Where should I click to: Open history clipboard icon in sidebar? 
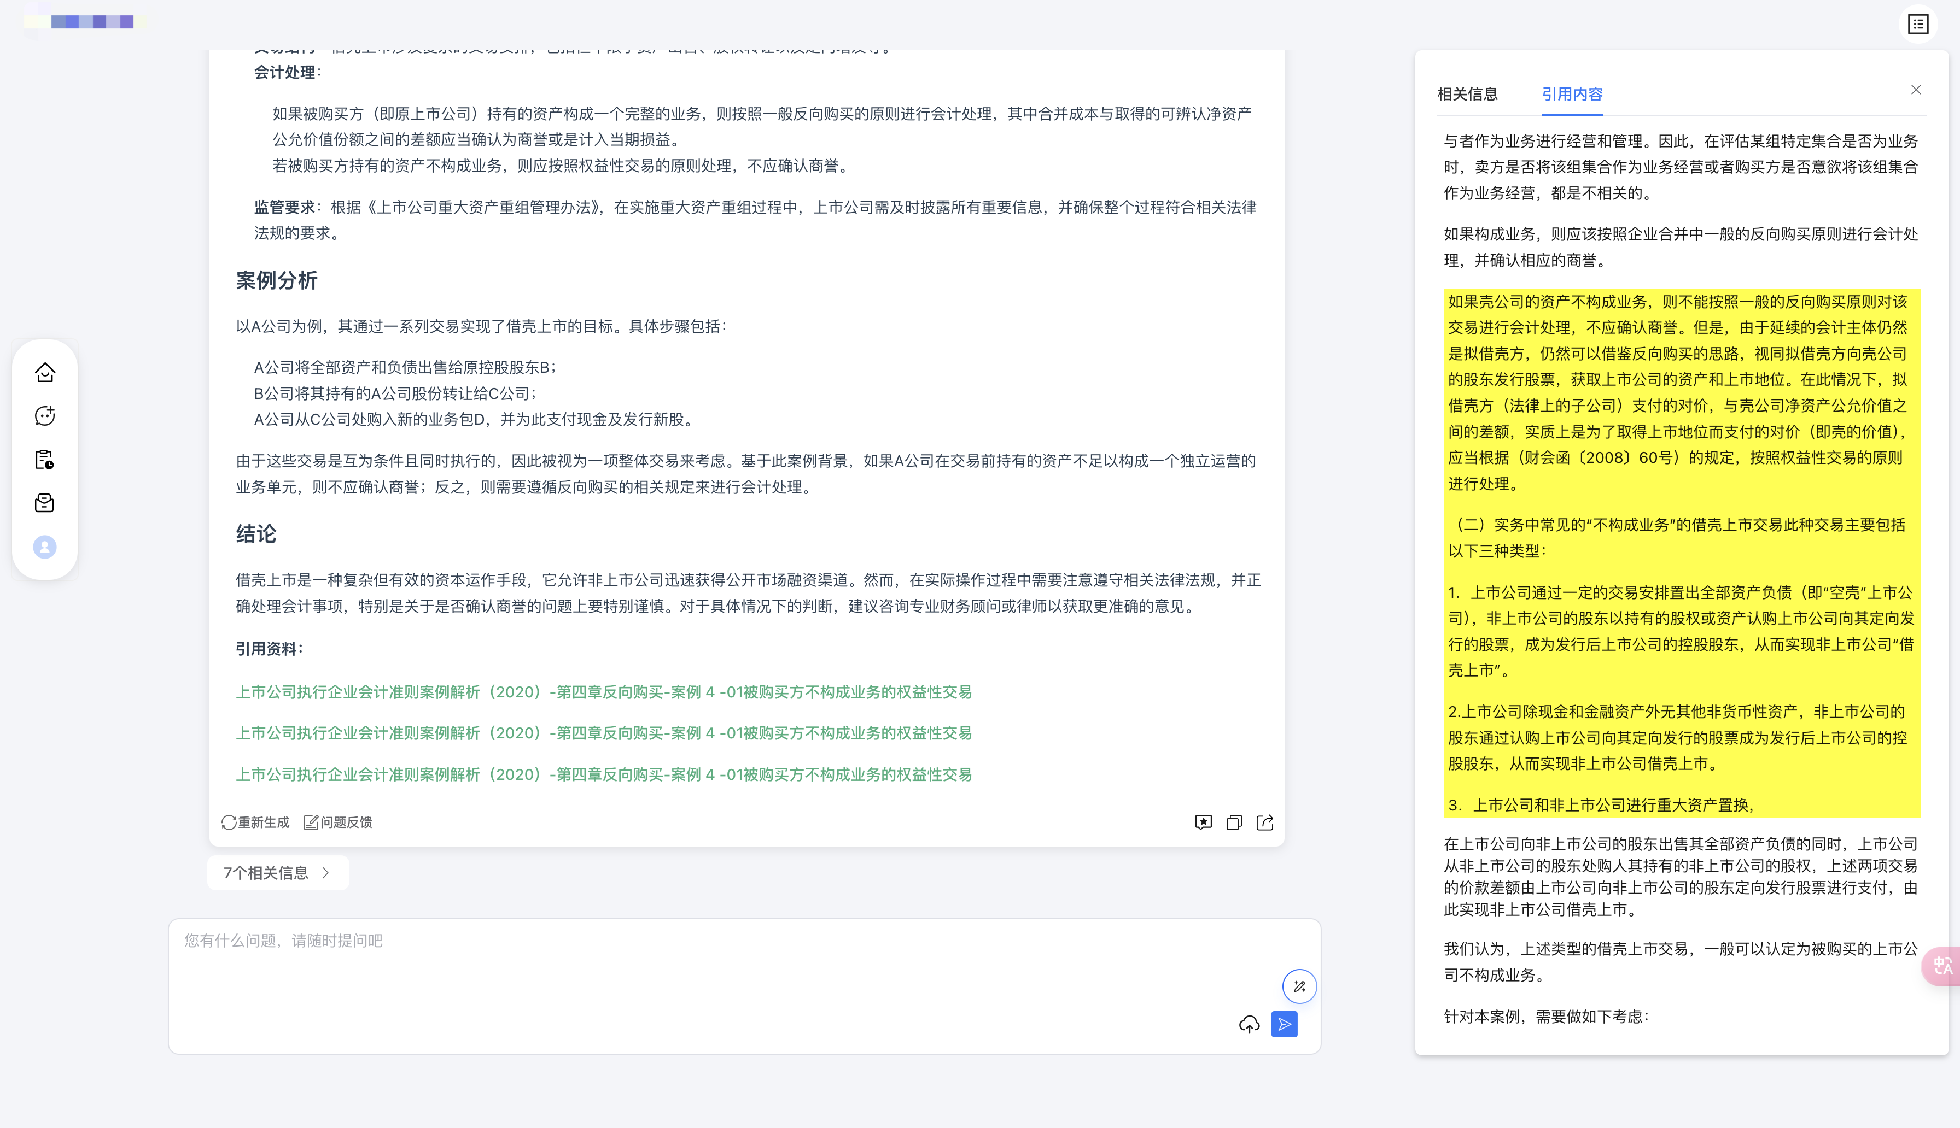point(45,460)
